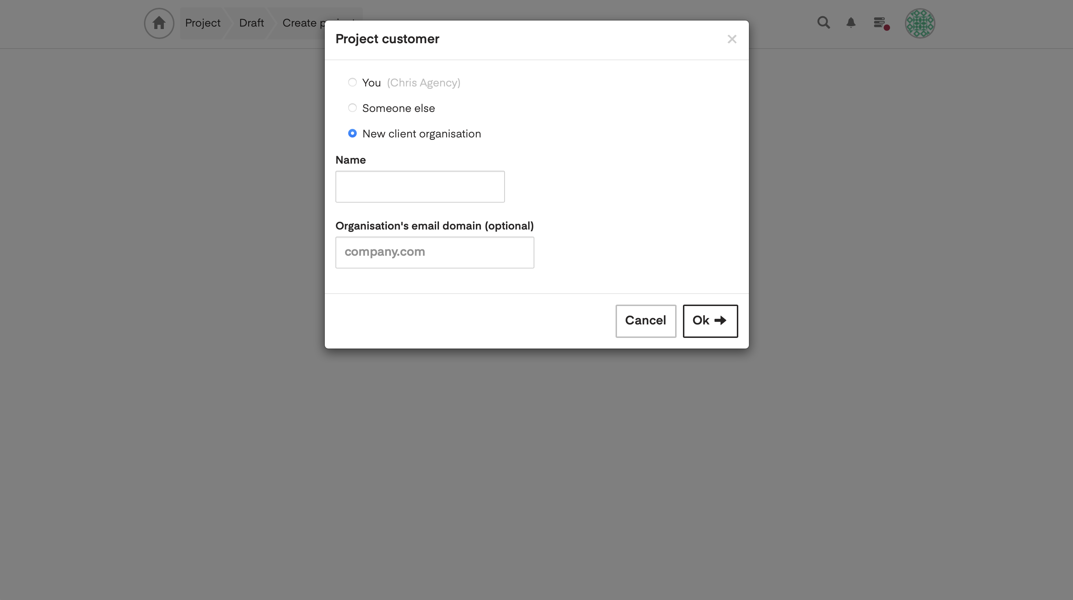Click the 'Organisation's email domain (optional)' label
This screenshot has height=600, width=1073.
point(434,226)
